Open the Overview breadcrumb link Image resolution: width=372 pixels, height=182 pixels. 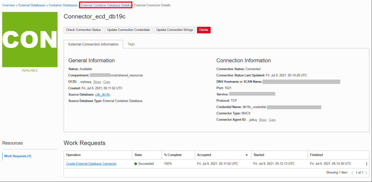(9, 5)
